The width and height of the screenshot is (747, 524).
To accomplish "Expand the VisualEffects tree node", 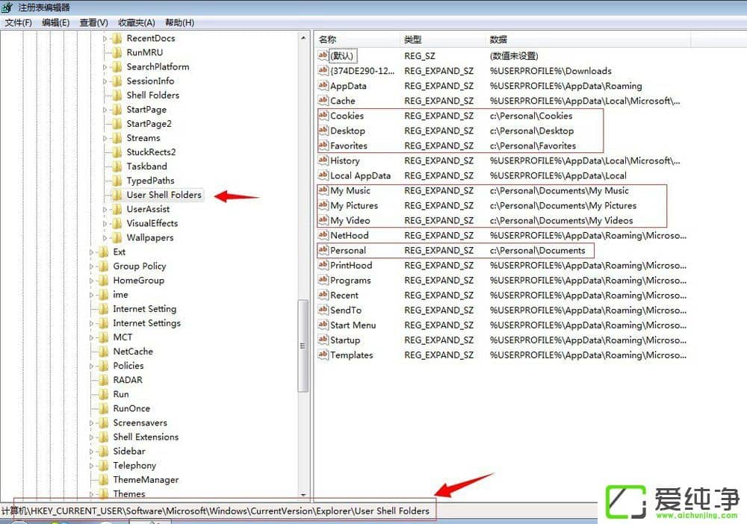I will (x=105, y=223).
